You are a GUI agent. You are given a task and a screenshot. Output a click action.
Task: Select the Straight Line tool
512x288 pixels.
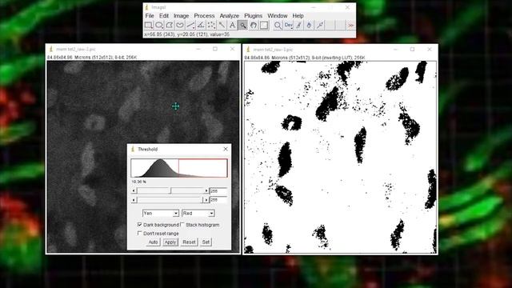tap(190, 25)
